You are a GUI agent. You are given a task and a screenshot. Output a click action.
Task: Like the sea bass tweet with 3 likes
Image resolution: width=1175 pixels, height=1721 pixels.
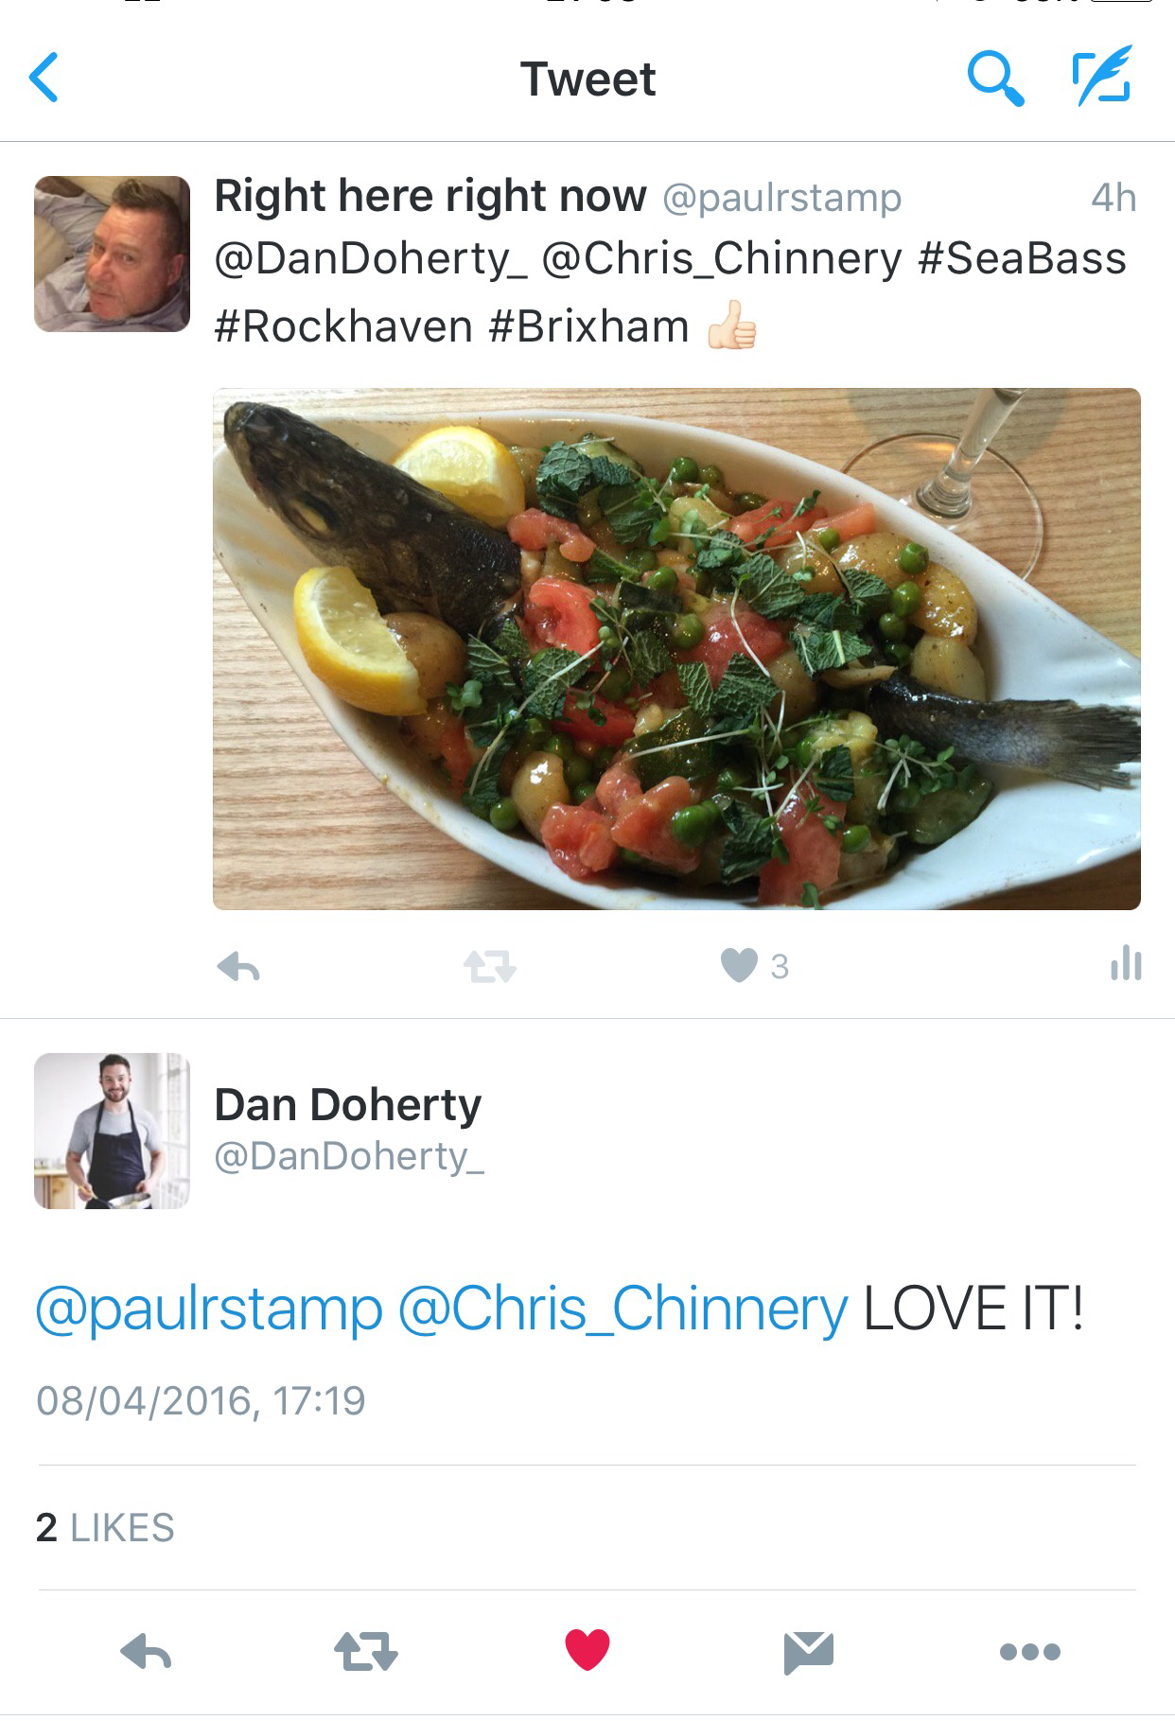coord(739,966)
